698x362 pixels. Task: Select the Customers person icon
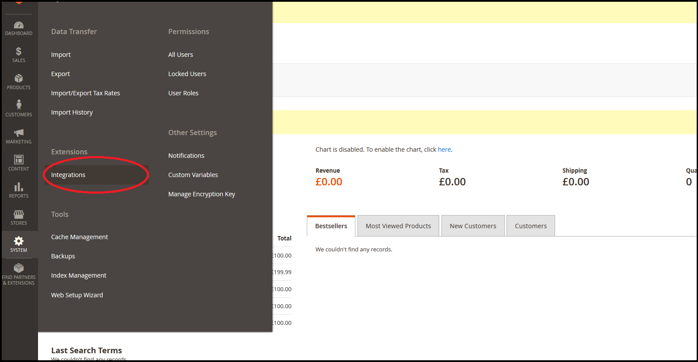tap(19, 105)
